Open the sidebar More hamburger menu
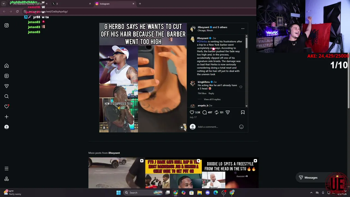The width and height of the screenshot is (350, 197). [7, 169]
